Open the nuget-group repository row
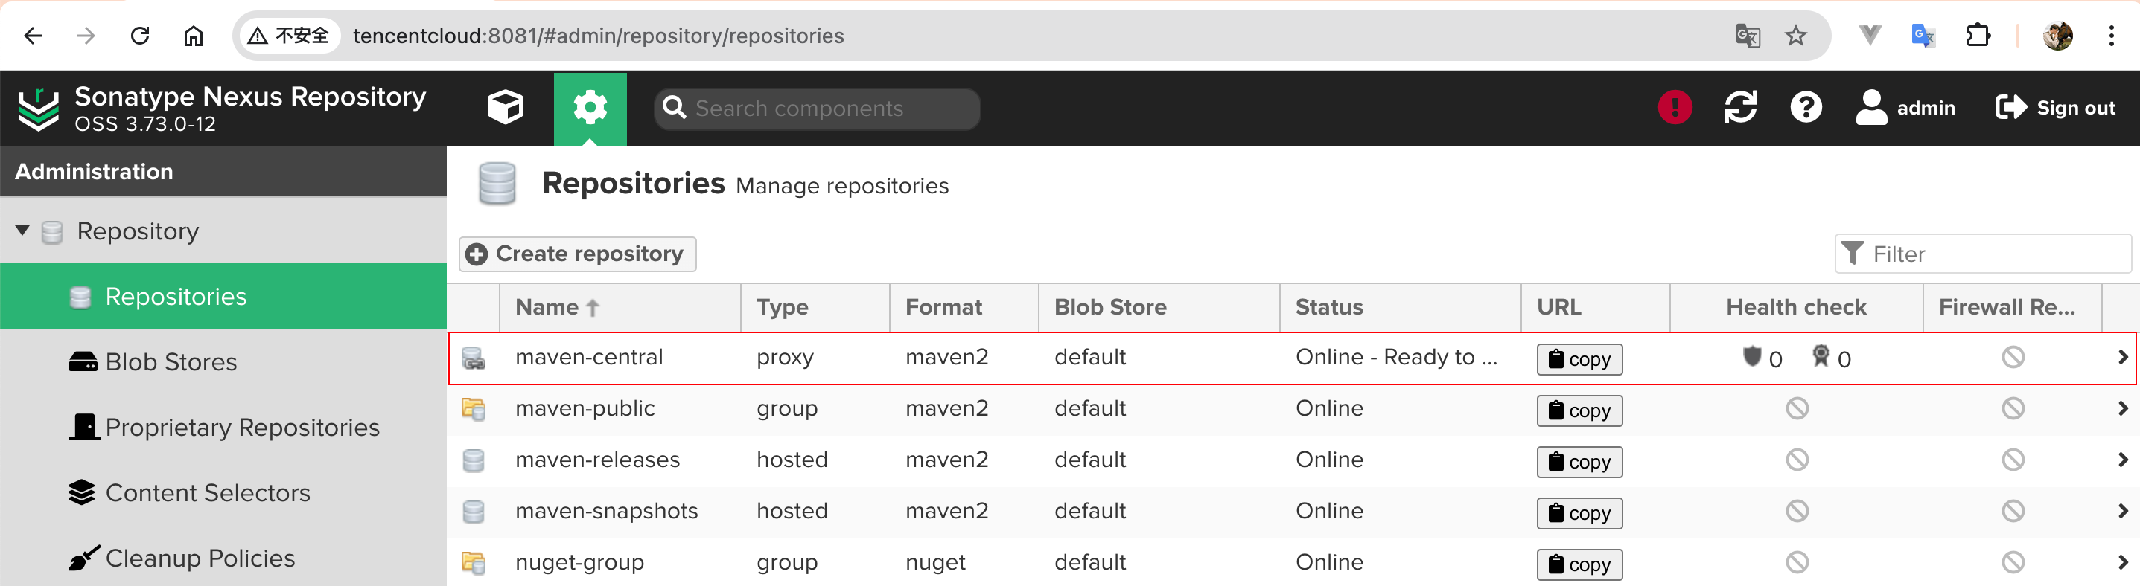 coord(1292,563)
